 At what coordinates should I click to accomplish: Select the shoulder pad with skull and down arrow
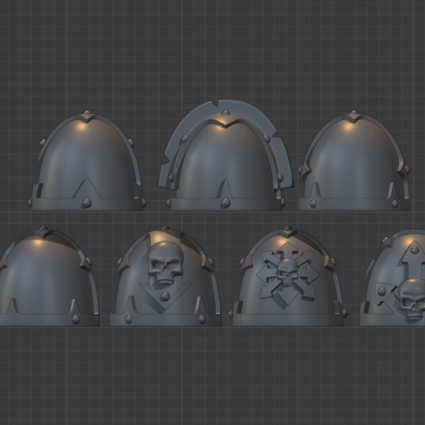pyautogui.click(x=166, y=276)
